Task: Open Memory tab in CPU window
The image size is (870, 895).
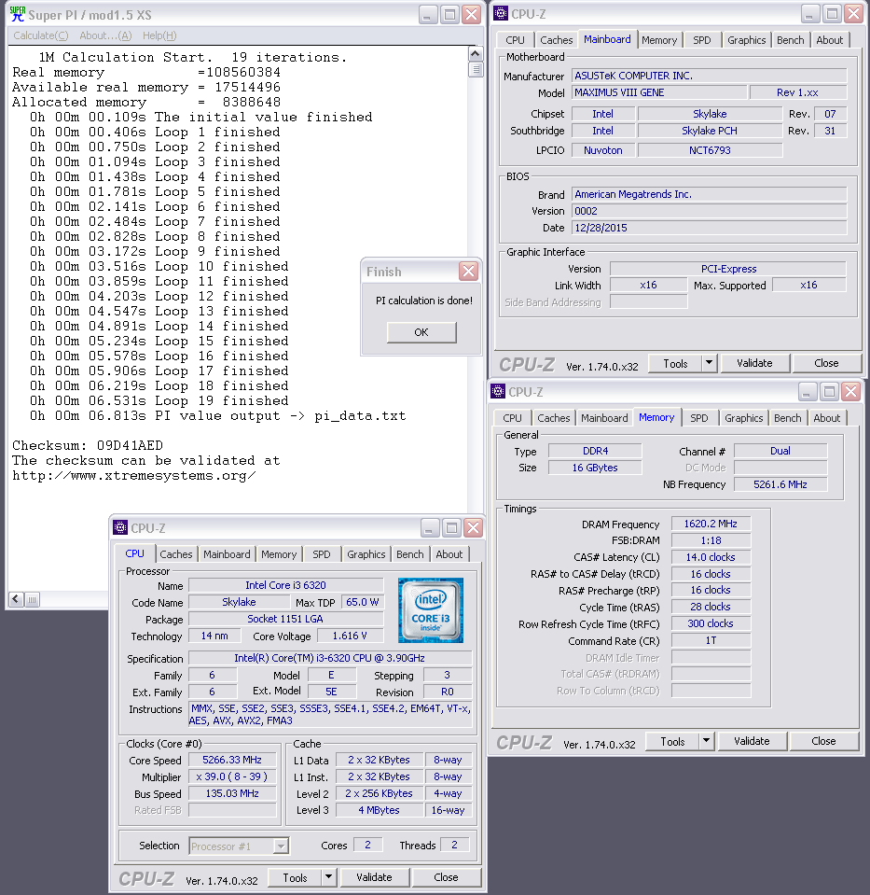Action: (x=279, y=554)
